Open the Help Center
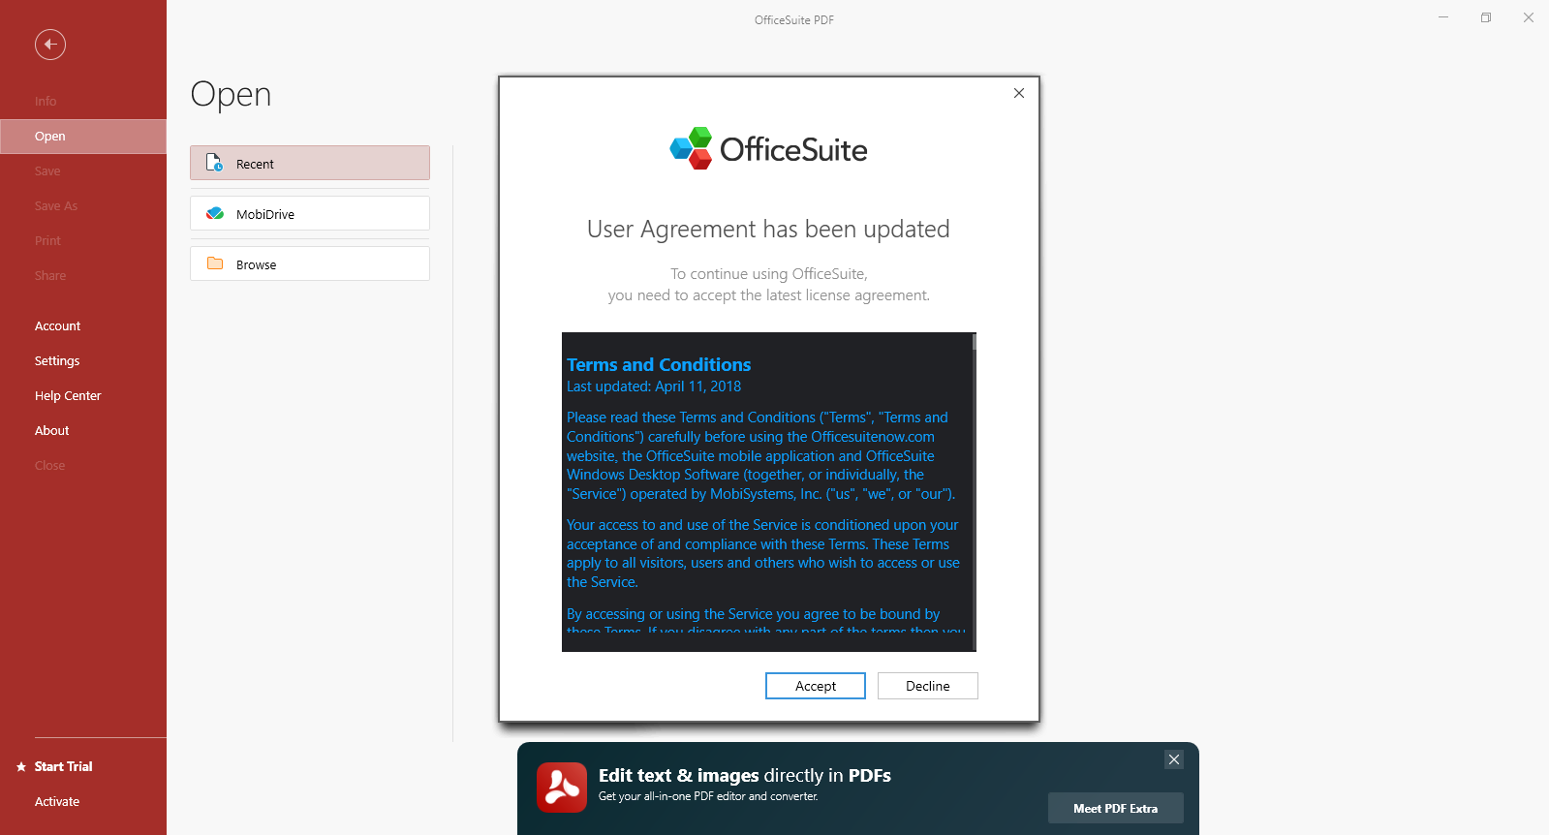Image resolution: width=1549 pixels, height=835 pixels. [83, 396]
